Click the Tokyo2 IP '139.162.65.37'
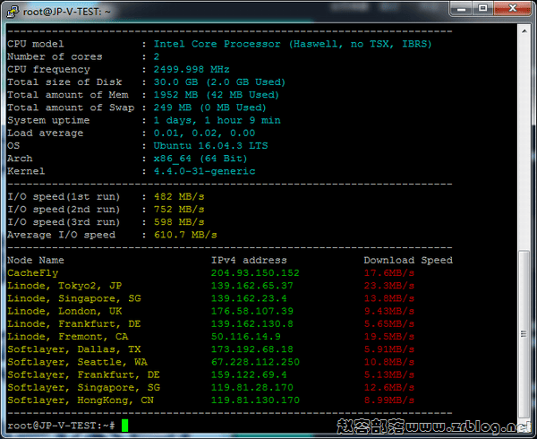 point(252,286)
